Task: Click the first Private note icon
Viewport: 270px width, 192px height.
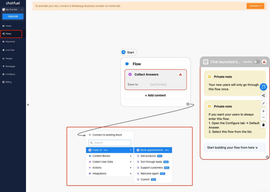Action: (x=209, y=77)
